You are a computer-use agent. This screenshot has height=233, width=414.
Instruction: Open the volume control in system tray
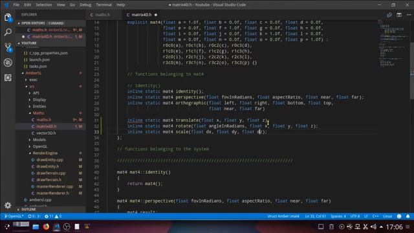(x=373, y=227)
